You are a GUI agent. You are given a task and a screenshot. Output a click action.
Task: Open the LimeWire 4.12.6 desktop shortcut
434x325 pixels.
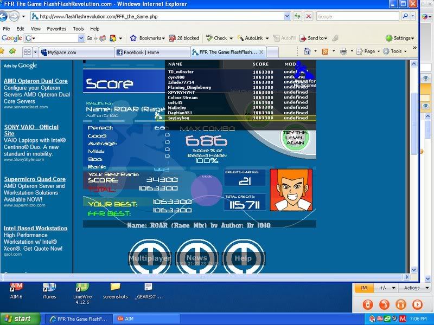[x=82, y=294]
